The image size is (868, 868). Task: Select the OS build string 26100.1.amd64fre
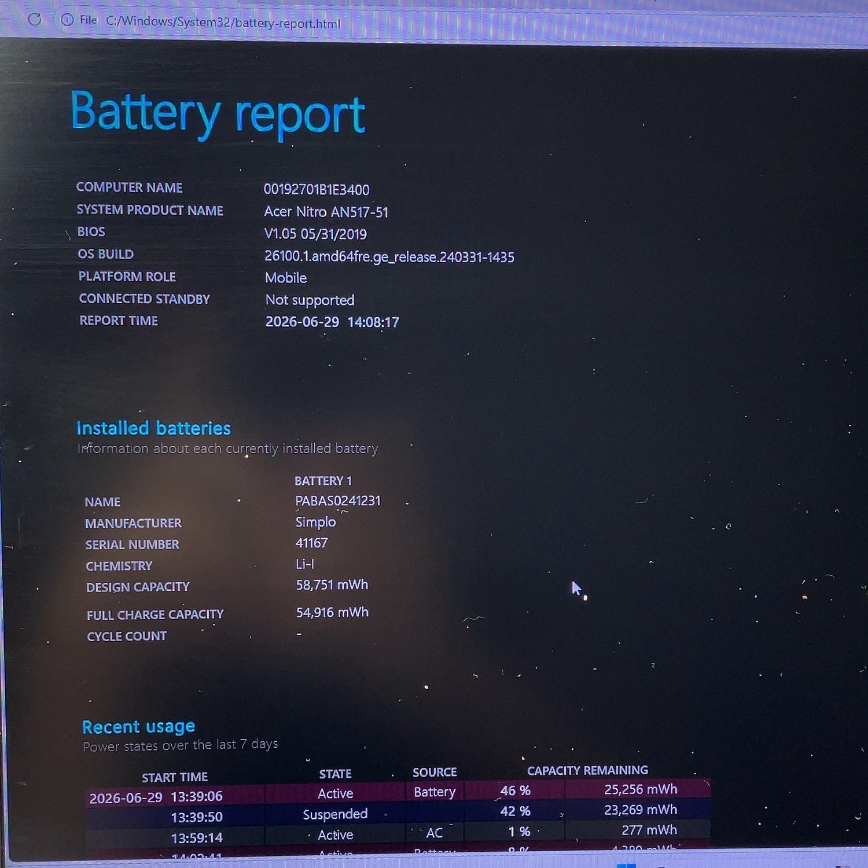point(389,256)
